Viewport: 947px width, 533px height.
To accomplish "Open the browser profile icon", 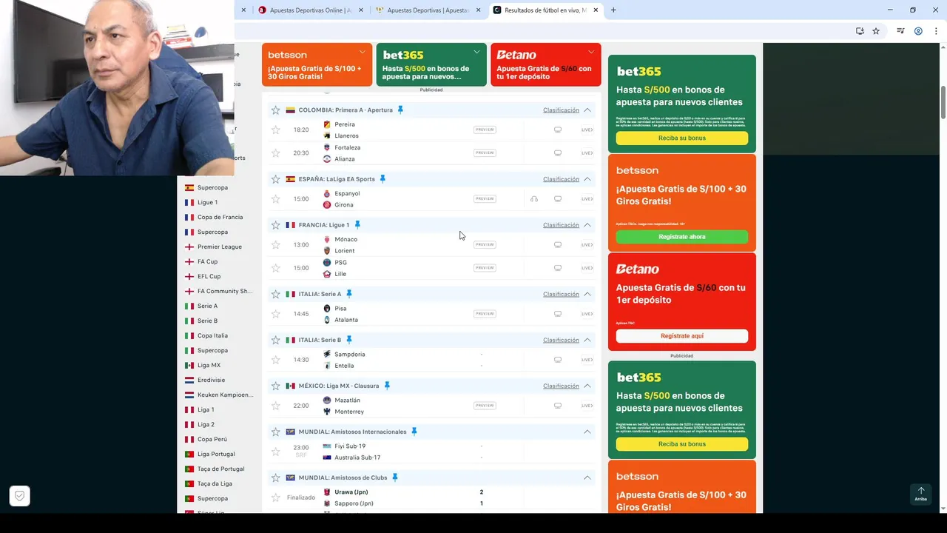I will 918,31.
